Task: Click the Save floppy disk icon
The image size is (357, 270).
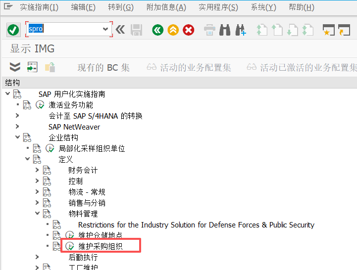Action: 136,30
